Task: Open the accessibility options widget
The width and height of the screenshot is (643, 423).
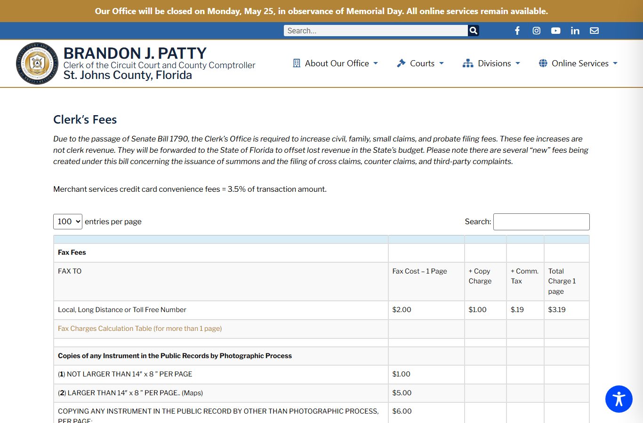Action: tap(619, 399)
